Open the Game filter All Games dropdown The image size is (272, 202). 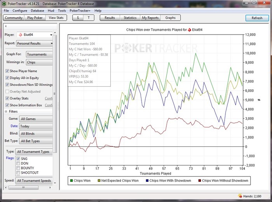pos(36,119)
